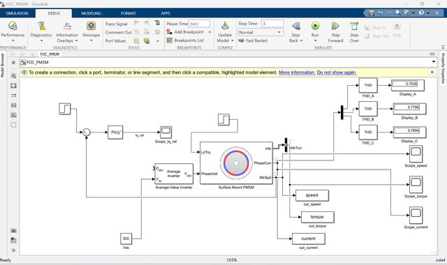Screen dimensions: 447x265
Task: Click the Do not show again link
Action: [337, 73]
